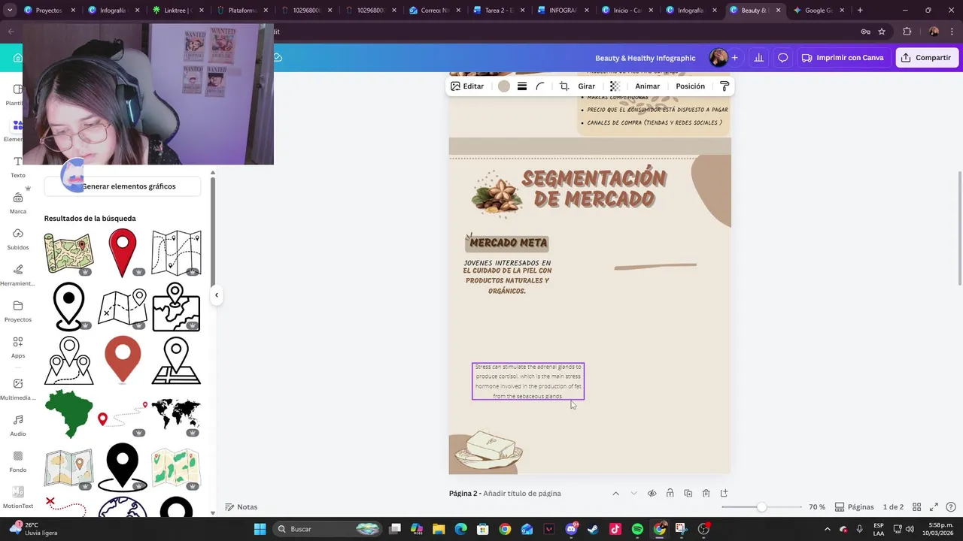Click Generar elementos gráficos button

click(123, 186)
